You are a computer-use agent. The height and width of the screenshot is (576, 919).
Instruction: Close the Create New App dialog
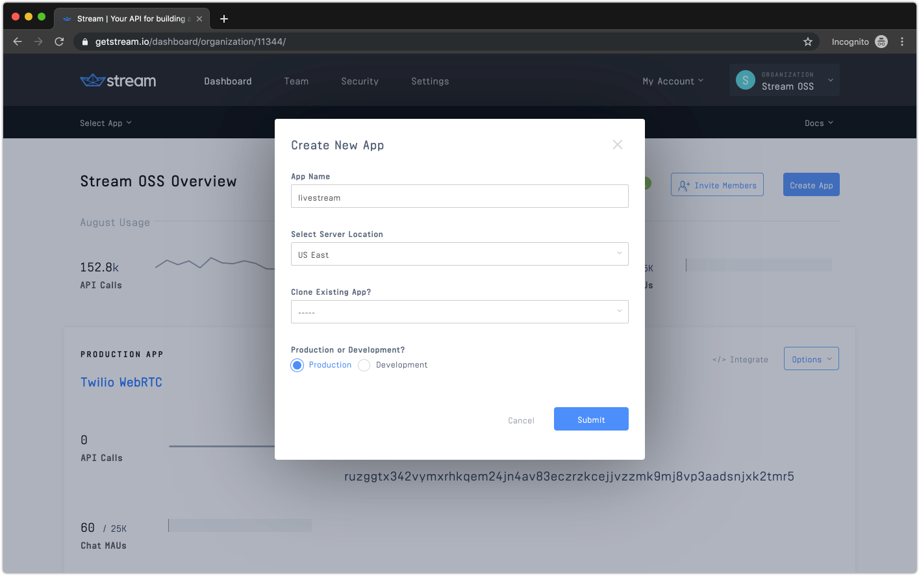(x=618, y=145)
